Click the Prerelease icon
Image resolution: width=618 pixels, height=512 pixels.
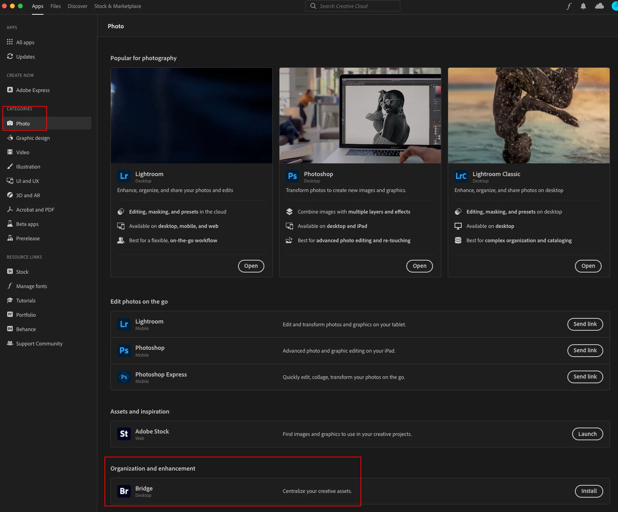tap(10, 238)
